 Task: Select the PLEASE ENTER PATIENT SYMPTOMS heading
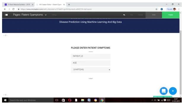click(x=90, y=48)
